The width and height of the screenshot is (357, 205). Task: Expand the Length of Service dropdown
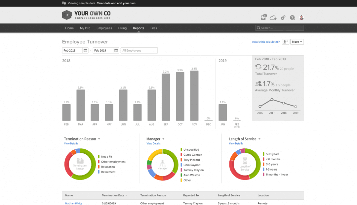coord(260,139)
